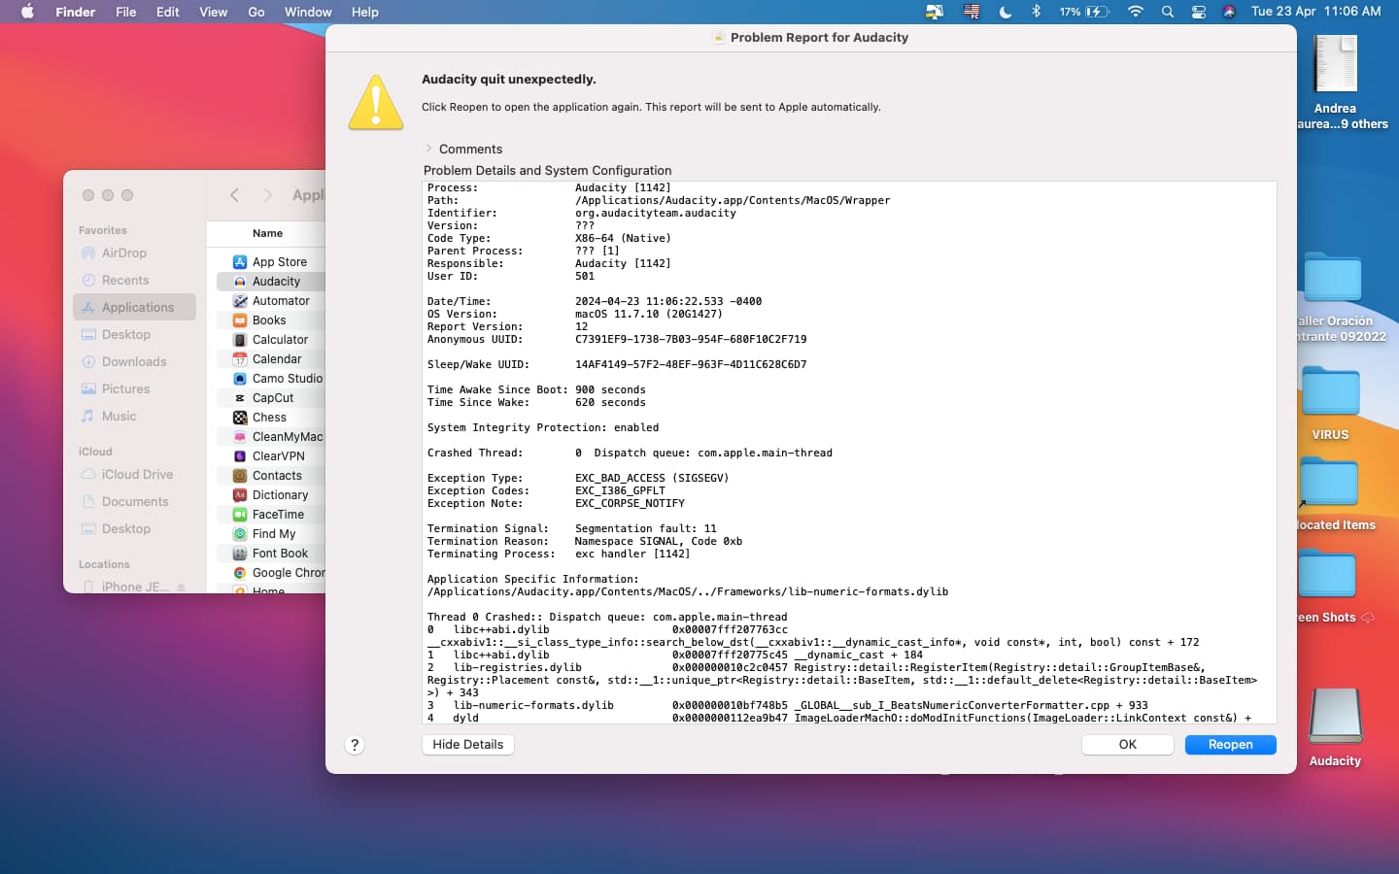
Task: Click the Automator icon in Applications list
Action: point(240,301)
